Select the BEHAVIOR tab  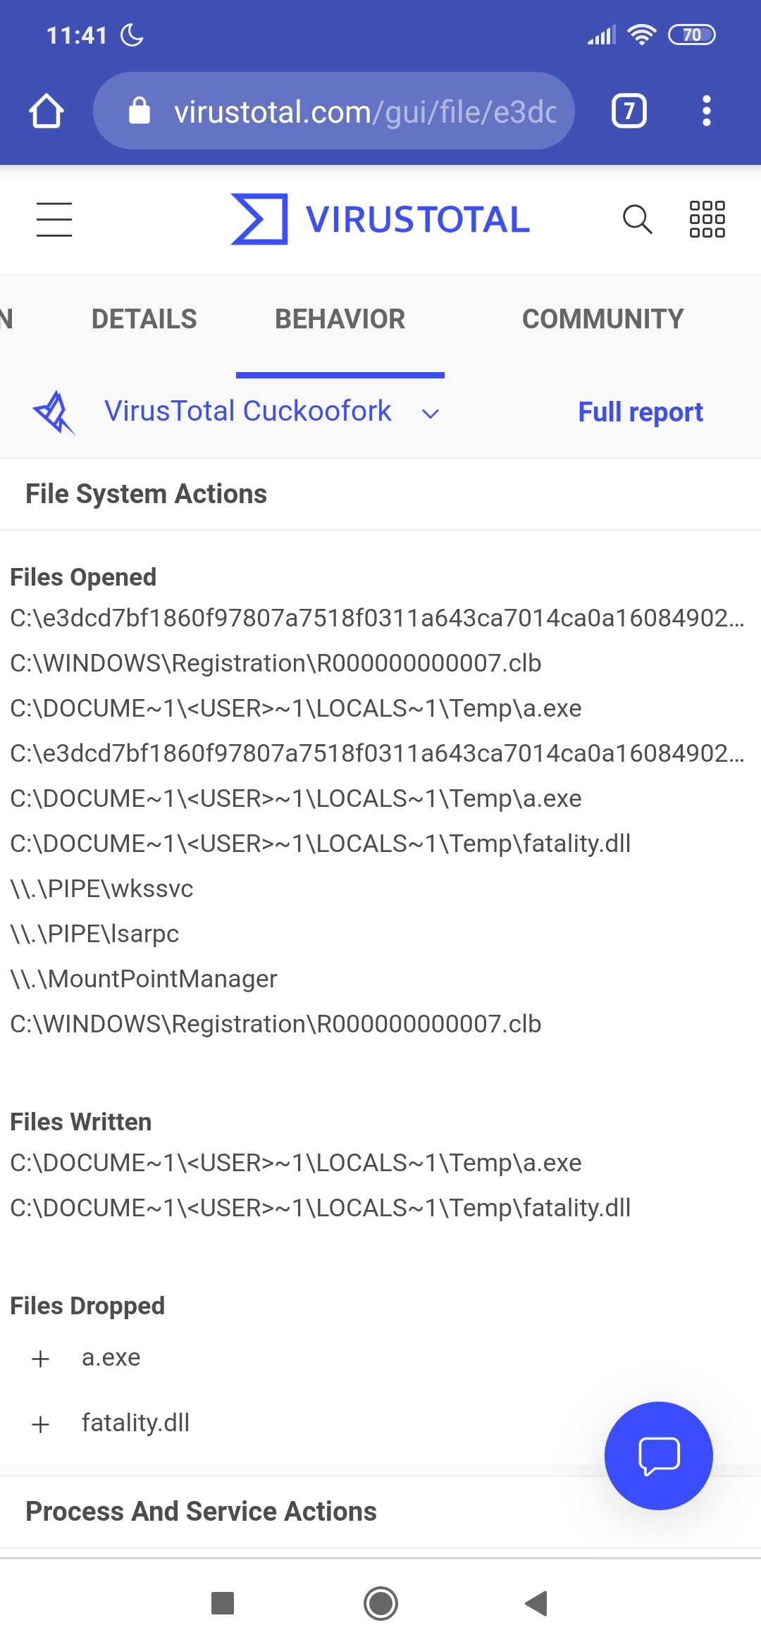[x=340, y=319]
